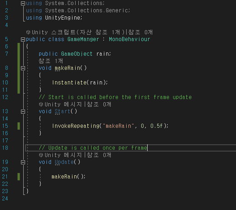Click the MonoBehaviour base class name
Viewport: 236px width, 210px height.
pyautogui.click(x=129, y=39)
